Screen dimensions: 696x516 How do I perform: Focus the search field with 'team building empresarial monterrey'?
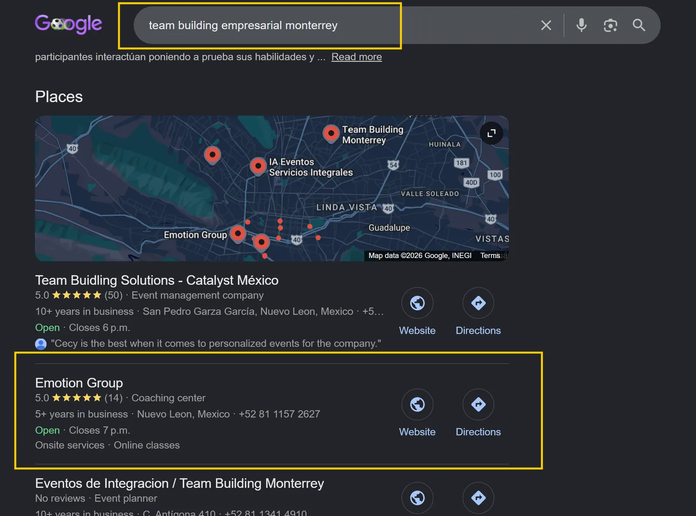point(335,25)
